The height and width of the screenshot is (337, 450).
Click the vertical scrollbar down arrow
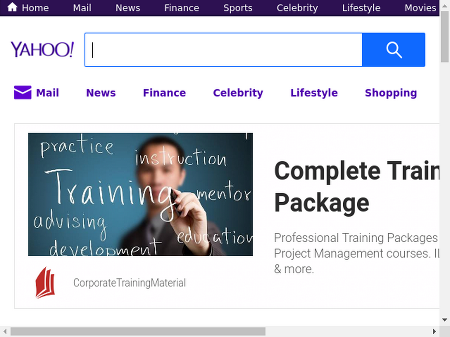[445, 319]
